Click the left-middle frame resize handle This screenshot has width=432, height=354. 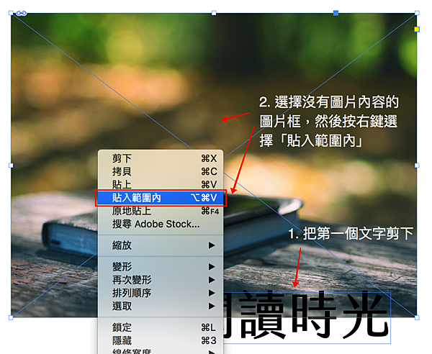[11, 165]
